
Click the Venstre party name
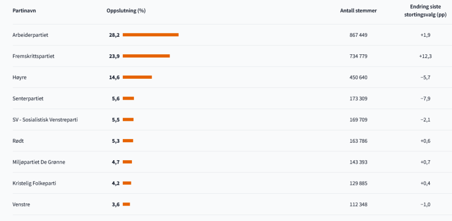pos(21,204)
